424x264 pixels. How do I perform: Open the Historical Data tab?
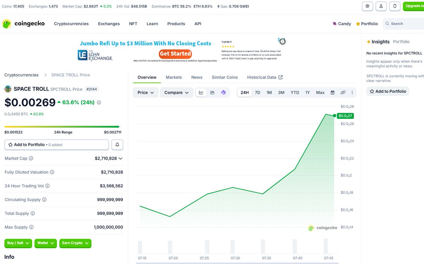[265, 77]
